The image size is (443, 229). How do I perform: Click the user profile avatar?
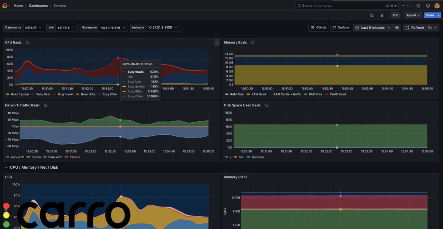(437, 6)
